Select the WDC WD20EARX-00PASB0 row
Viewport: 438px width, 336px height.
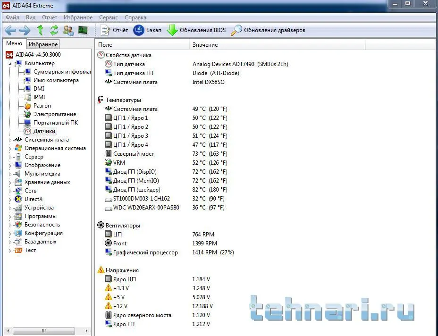(x=165, y=208)
